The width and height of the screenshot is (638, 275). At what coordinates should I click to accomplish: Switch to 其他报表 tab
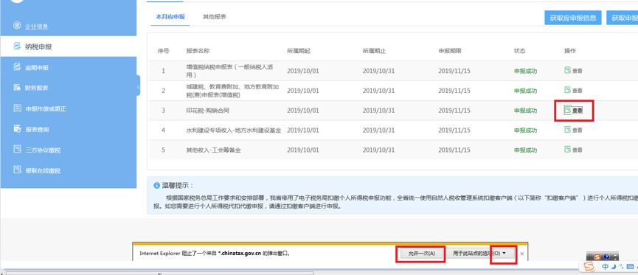click(x=215, y=17)
